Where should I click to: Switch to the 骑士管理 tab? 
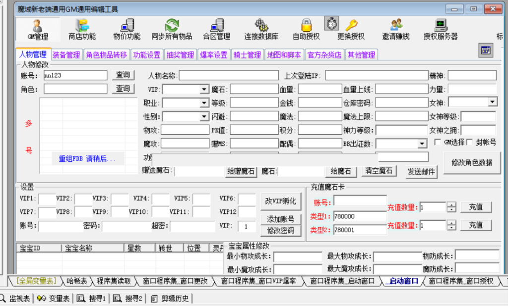(247, 55)
